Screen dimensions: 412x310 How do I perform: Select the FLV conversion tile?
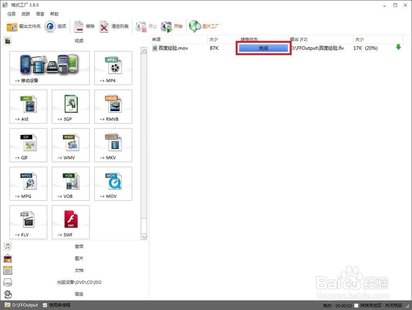(x=28, y=222)
